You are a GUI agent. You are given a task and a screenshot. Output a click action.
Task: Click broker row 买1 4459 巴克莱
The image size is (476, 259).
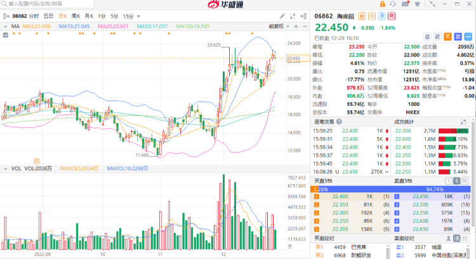pyautogui.click(x=349, y=247)
